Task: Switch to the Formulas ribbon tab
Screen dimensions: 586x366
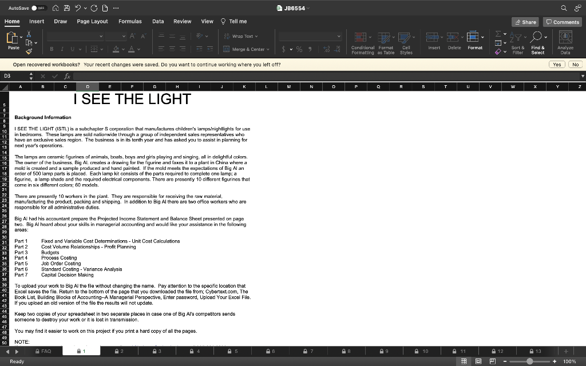Action: pyautogui.click(x=130, y=21)
